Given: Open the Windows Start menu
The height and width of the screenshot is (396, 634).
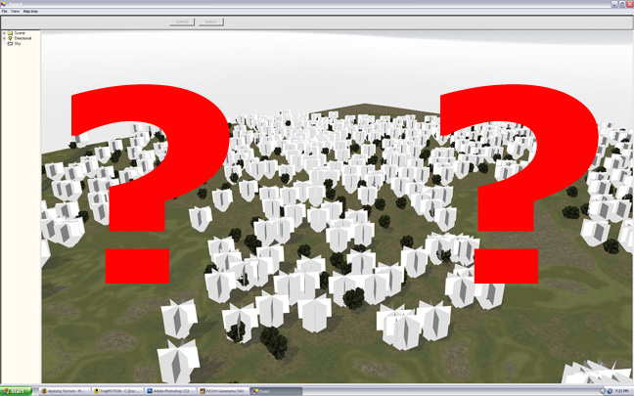Looking at the screenshot, I should [x=17, y=391].
